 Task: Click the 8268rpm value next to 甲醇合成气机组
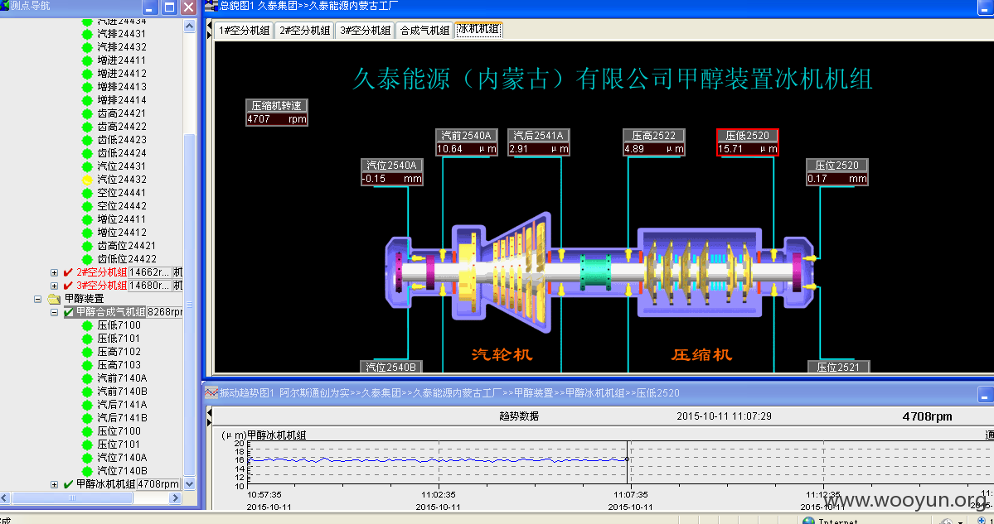pos(165,312)
